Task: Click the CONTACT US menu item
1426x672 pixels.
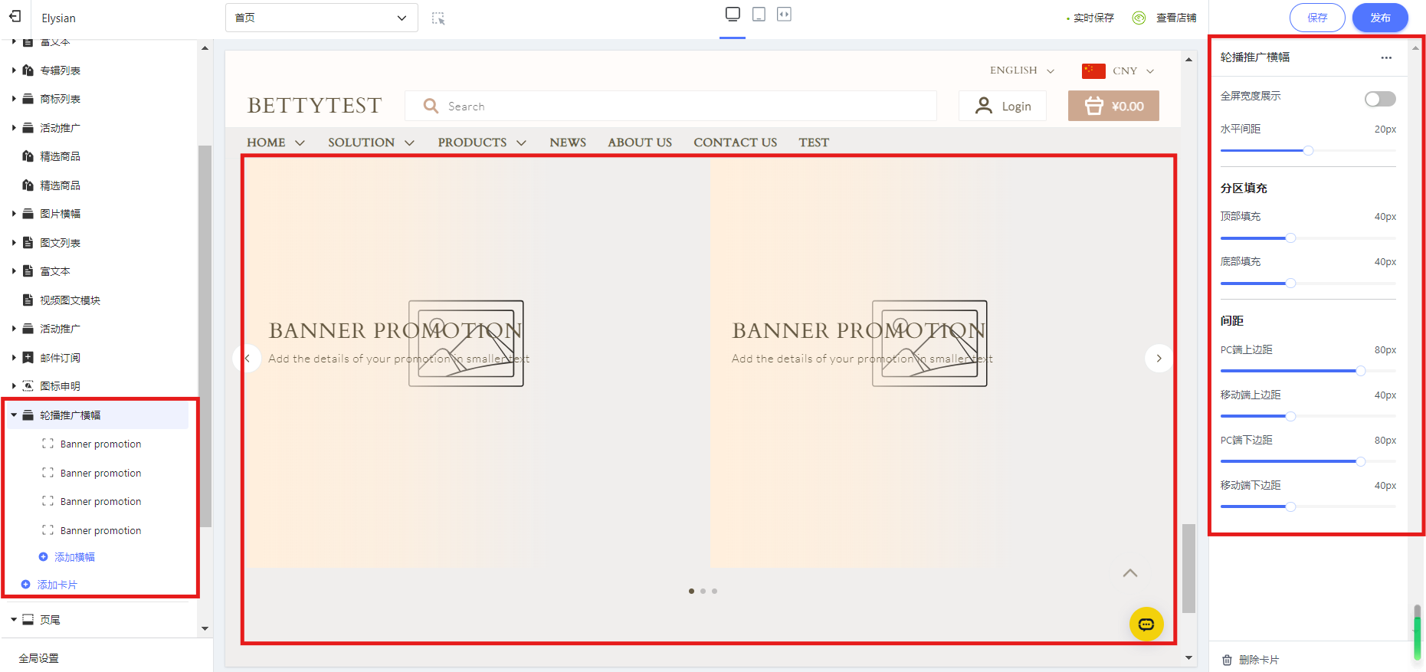Action: [735, 143]
